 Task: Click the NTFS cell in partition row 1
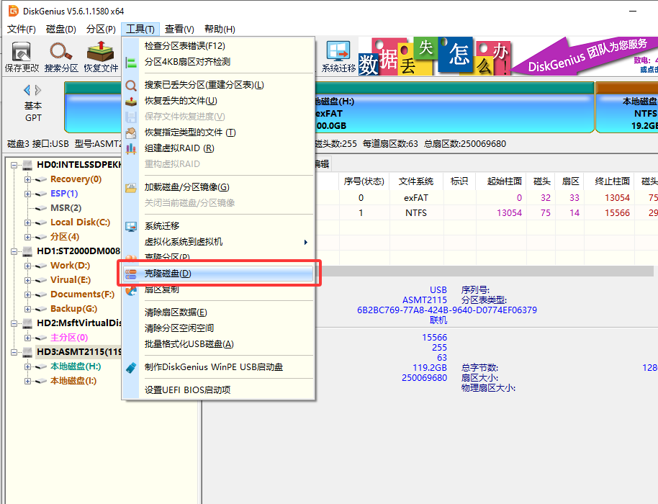coord(416,213)
